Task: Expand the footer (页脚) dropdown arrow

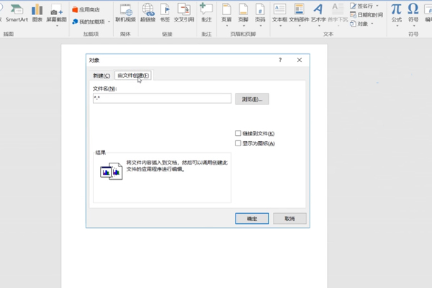Action: [243, 26]
